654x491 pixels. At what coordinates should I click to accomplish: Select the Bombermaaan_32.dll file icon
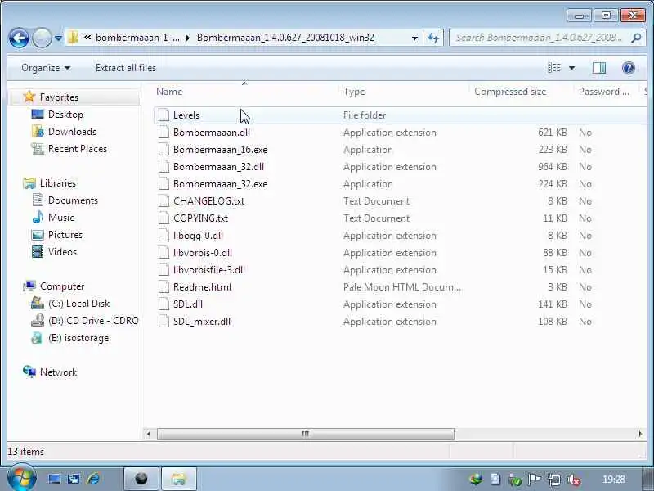[x=163, y=167]
